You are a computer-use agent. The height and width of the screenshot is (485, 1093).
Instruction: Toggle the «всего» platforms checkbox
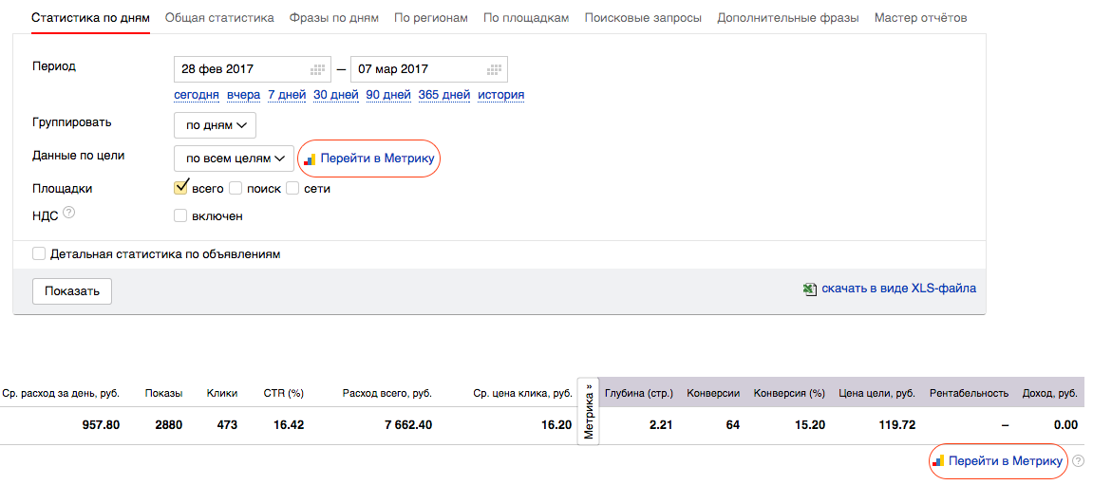(180, 188)
